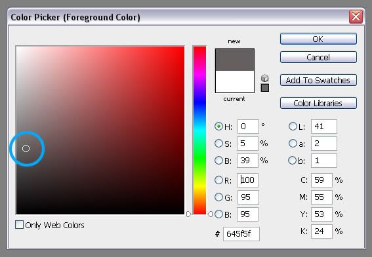This screenshot has height=257, width=372.
Task: Click the circular color selector marker
Action: pos(26,148)
